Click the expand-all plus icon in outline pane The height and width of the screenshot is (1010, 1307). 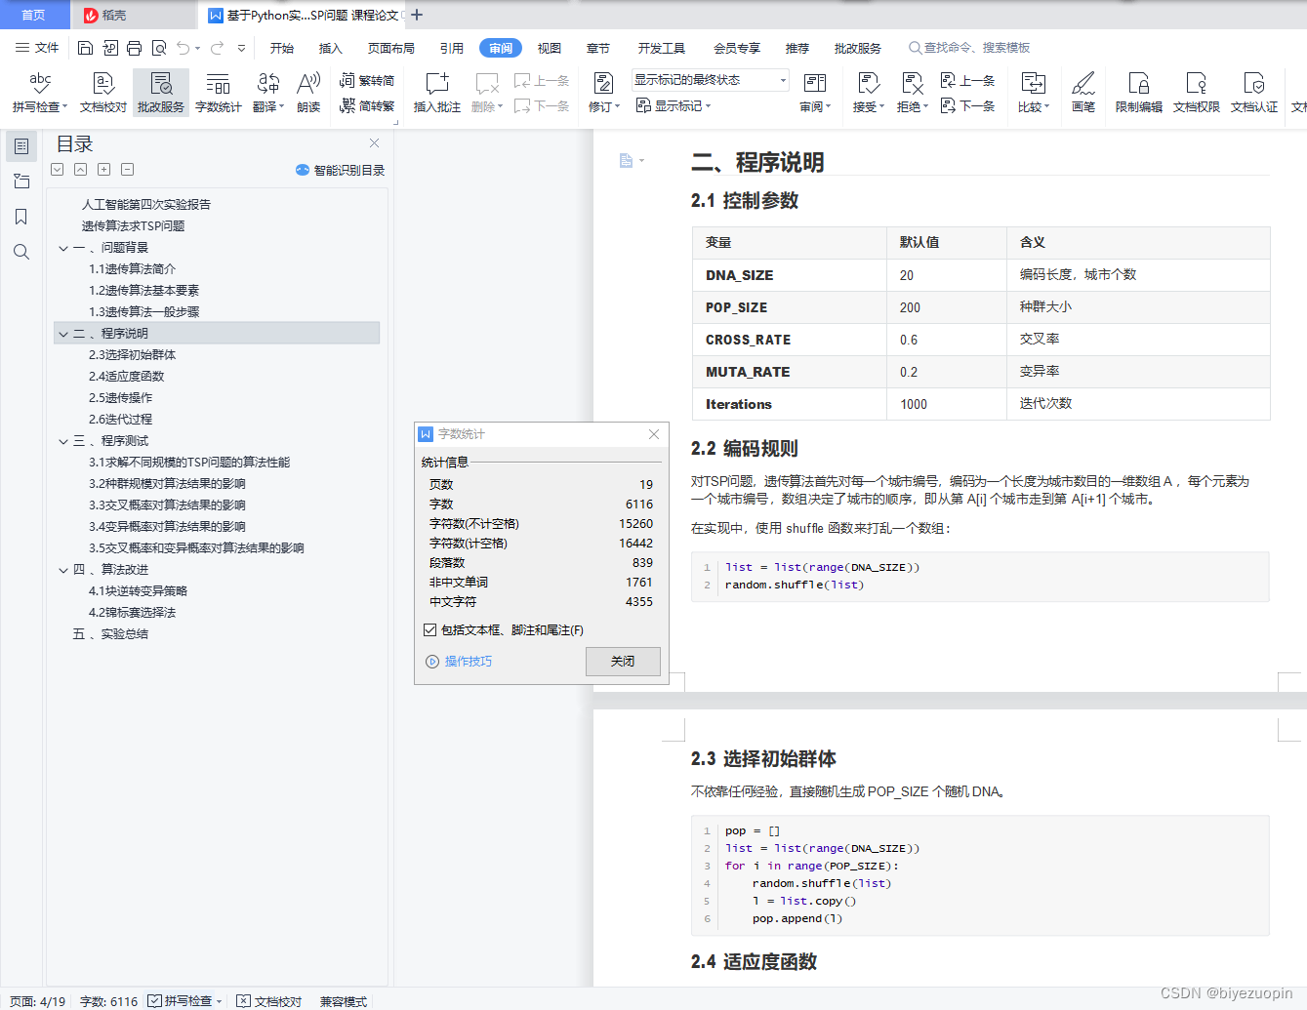[103, 170]
